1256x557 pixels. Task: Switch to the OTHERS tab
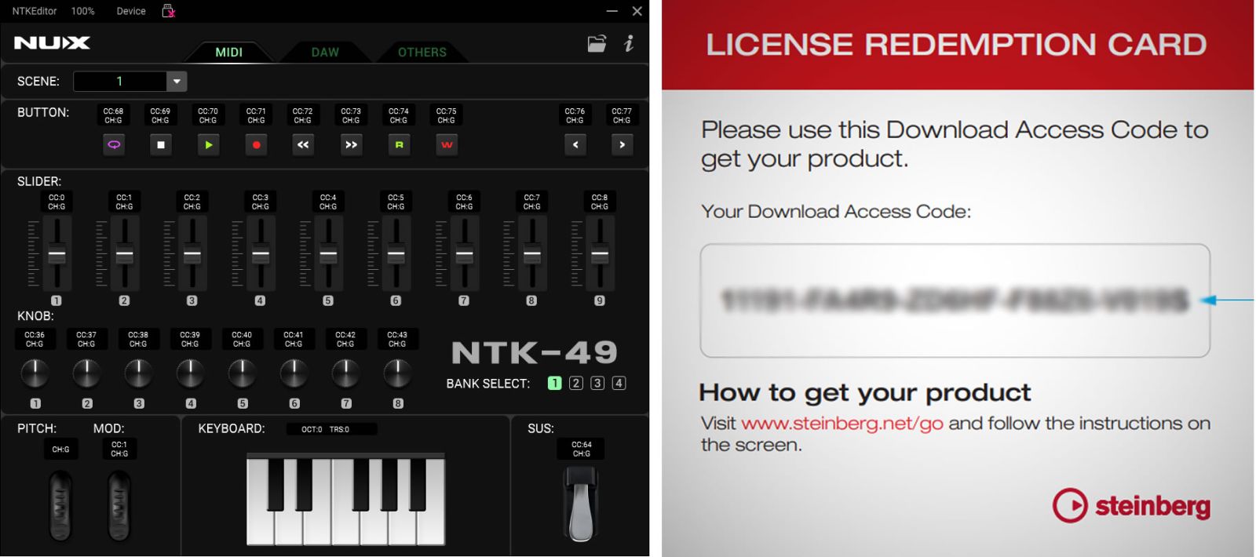(422, 52)
